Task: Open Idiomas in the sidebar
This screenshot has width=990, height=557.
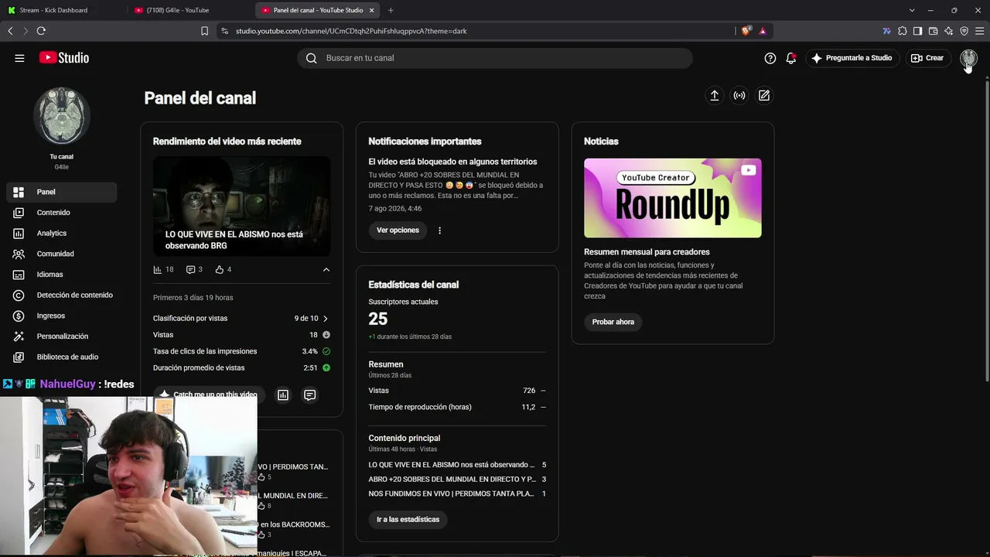Action: [62, 275]
